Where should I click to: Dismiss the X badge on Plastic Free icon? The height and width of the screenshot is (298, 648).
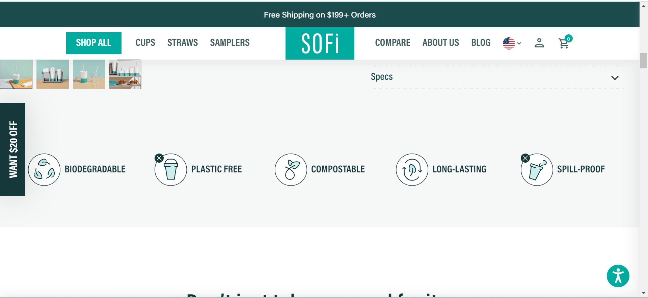click(159, 158)
